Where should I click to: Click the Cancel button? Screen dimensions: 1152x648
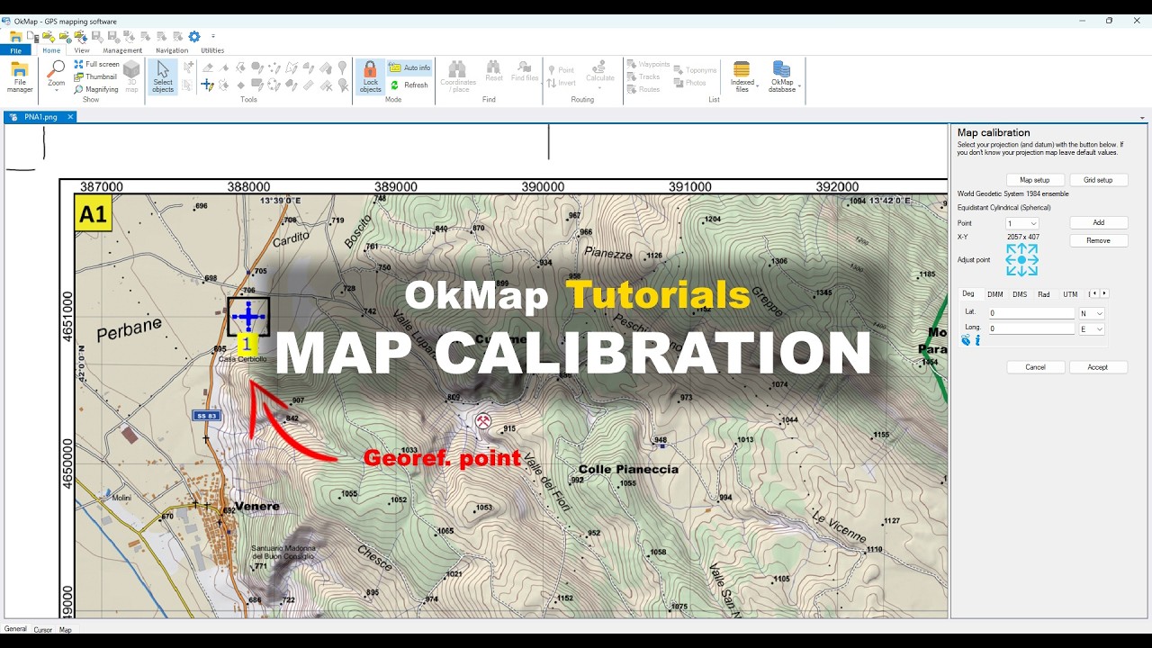click(1035, 367)
